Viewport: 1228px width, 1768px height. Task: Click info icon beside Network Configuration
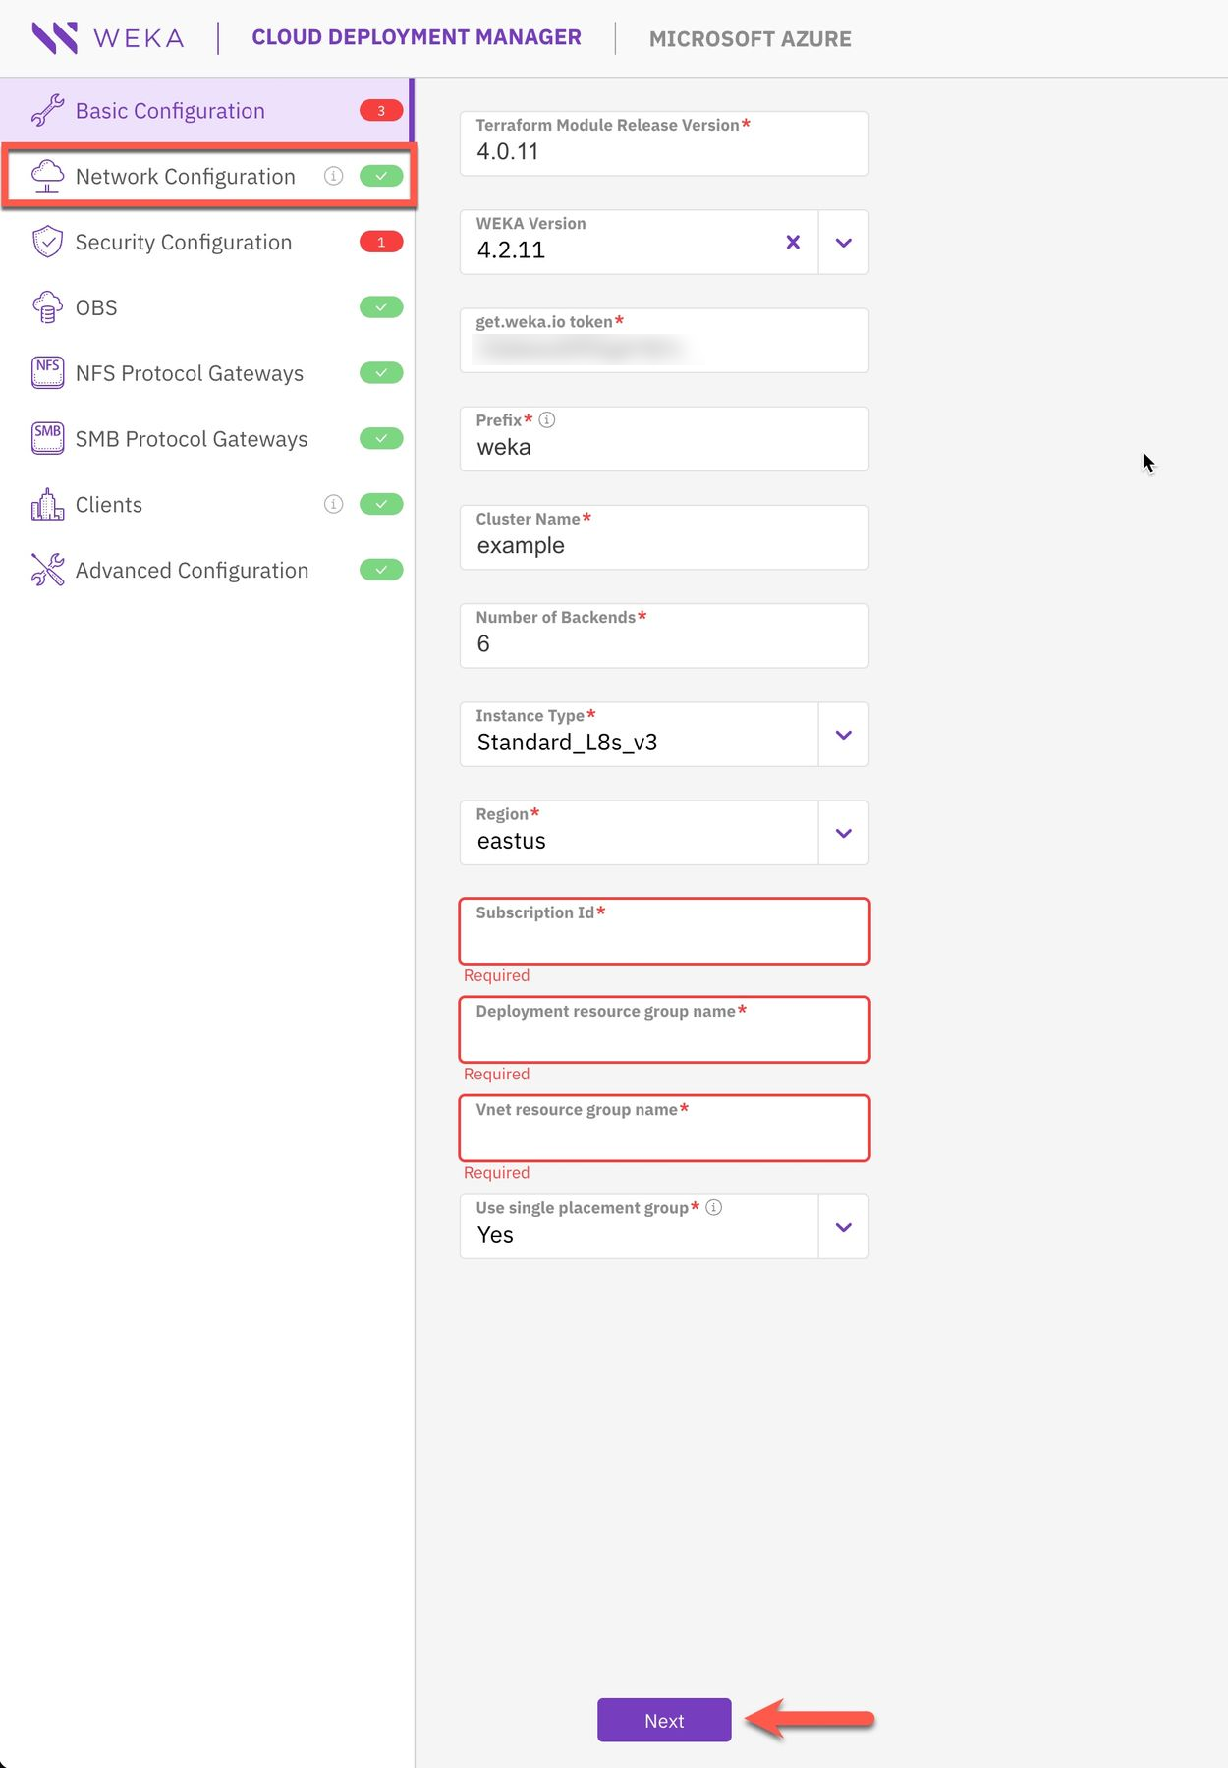click(x=334, y=176)
